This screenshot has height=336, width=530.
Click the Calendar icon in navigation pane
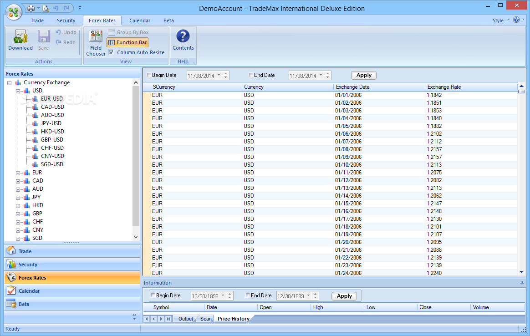point(11,290)
